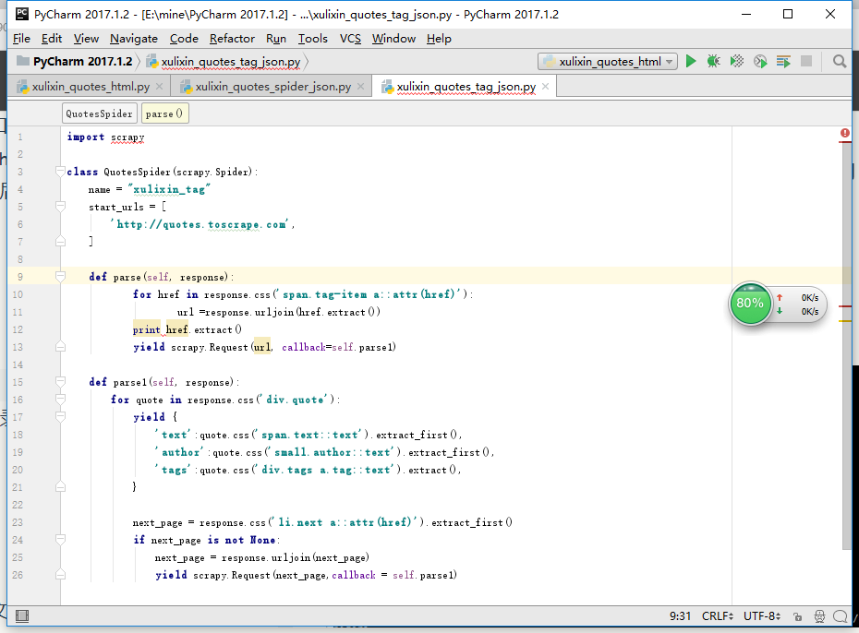Image resolution: width=859 pixels, height=633 pixels.
Task: Click the concurrency diagram run icon
Action: pyautogui.click(x=783, y=61)
